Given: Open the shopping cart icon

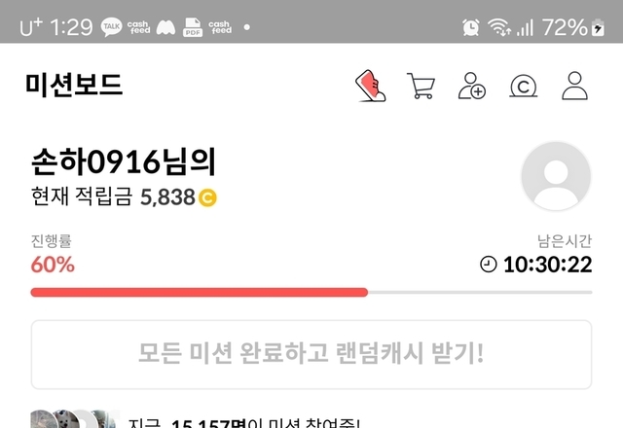Looking at the screenshot, I should [x=421, y=86].
